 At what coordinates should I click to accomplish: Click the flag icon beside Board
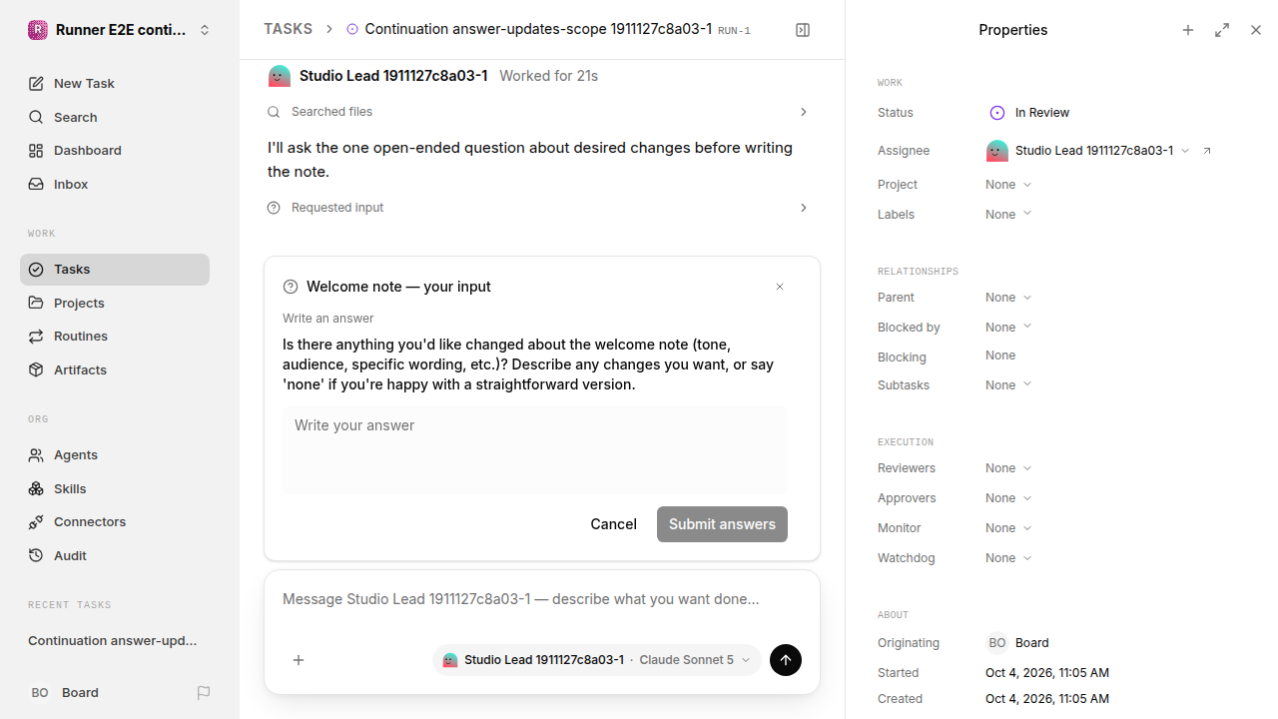204,693
